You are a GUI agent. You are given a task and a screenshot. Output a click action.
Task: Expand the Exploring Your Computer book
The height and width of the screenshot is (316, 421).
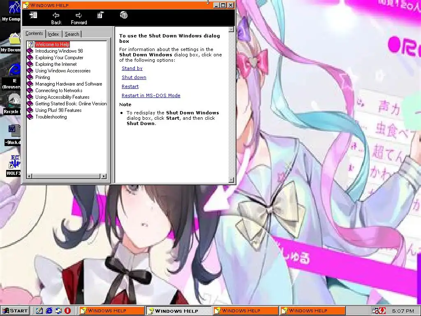(x=59, y=58)
